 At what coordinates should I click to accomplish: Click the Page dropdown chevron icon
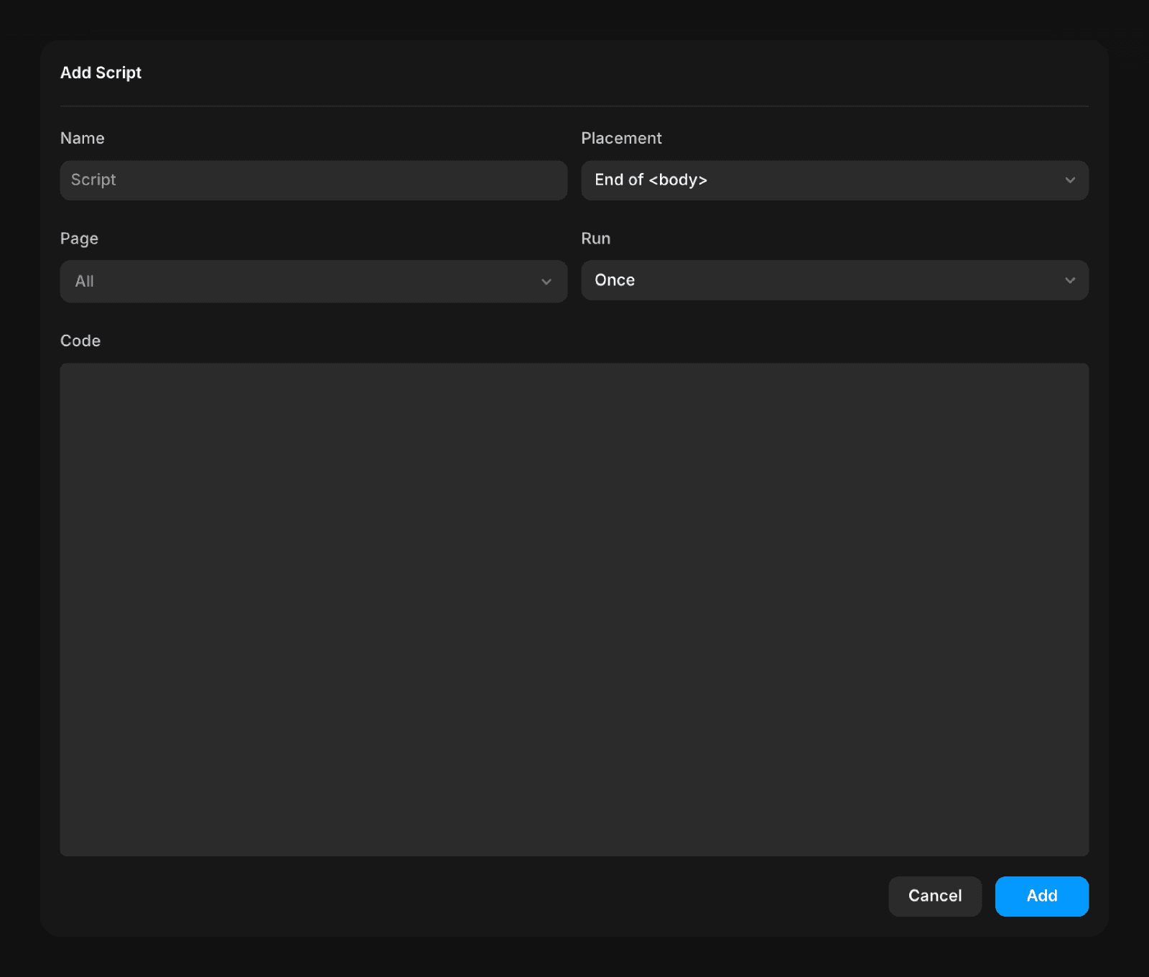pos(546,282)
